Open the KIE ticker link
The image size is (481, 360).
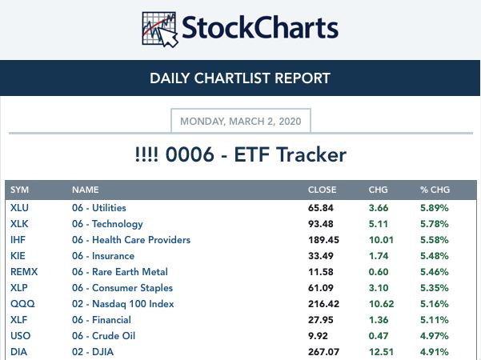click(x=18, y=256)
